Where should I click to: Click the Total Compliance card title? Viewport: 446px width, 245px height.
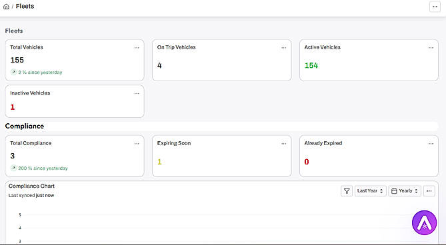[31, 143]
